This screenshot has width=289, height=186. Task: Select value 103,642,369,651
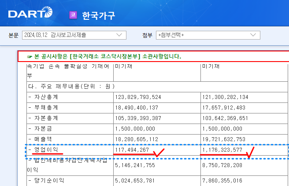[x=225, y=118]
